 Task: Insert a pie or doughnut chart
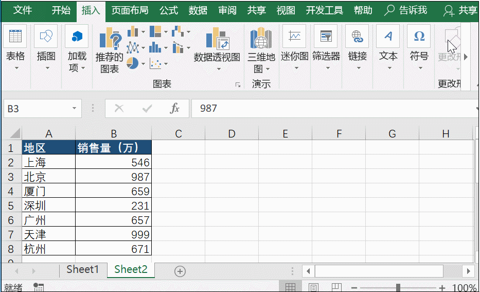(133, 63)
